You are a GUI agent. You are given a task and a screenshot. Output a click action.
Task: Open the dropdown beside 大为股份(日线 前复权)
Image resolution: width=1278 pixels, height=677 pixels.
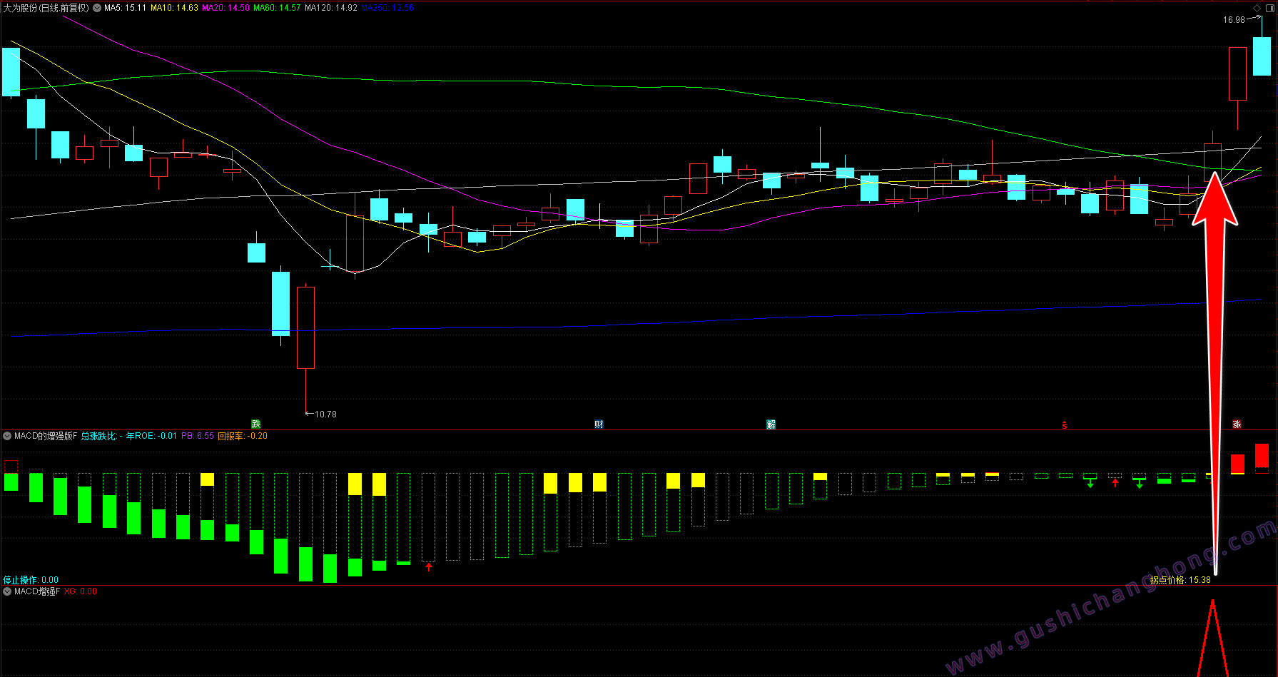96,8
